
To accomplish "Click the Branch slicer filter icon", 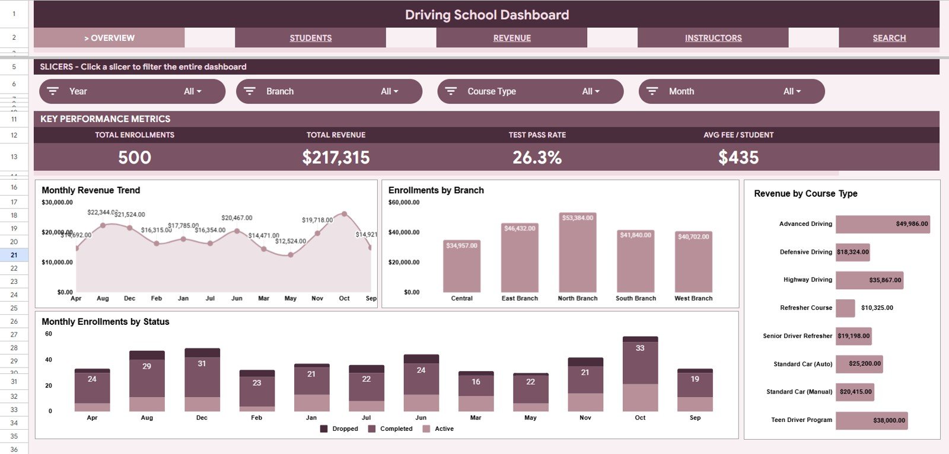I will tap(250, 91).
